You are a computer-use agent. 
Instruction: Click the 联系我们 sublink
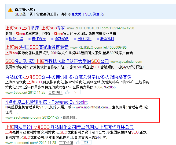[x=107, y=38]
